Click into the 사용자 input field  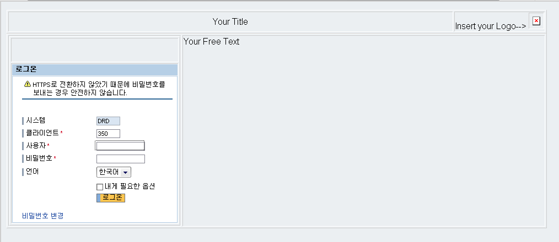120,146
